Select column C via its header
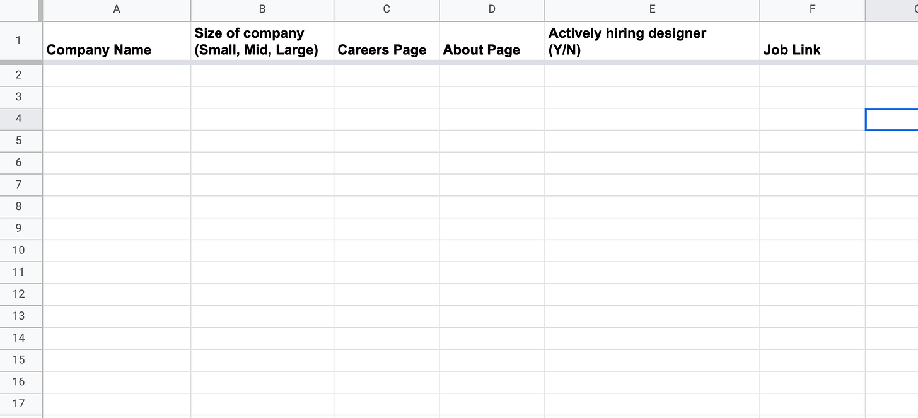918x418 pixels. (x=385, y=9)
